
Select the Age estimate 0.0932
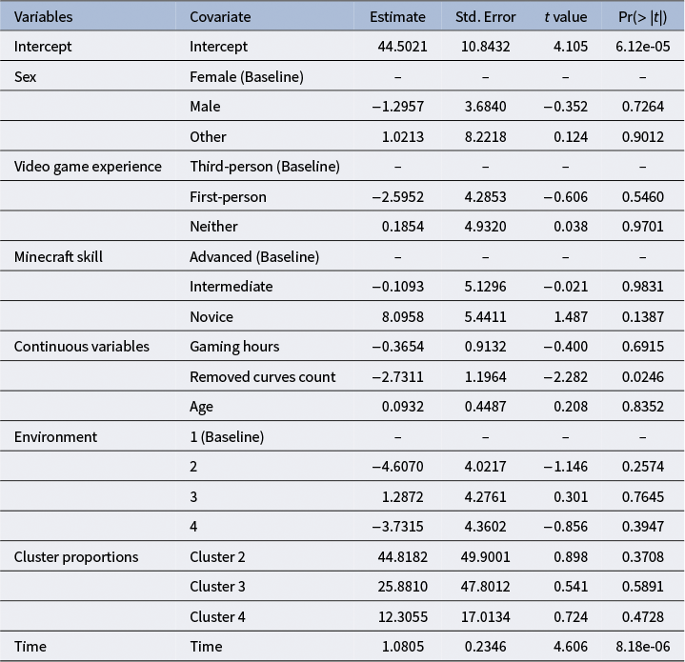pyautogui.click(x=403, y=407)
